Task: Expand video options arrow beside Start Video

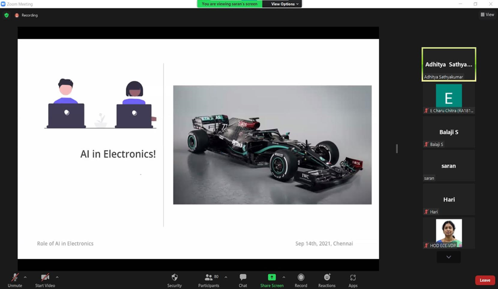Action: tap(57, 277)
